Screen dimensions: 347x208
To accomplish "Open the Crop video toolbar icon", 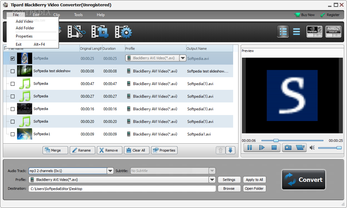I will tap(100, 32).
